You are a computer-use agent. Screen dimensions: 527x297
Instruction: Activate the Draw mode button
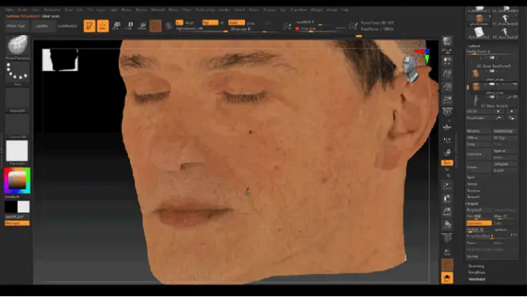pos(103,26)
